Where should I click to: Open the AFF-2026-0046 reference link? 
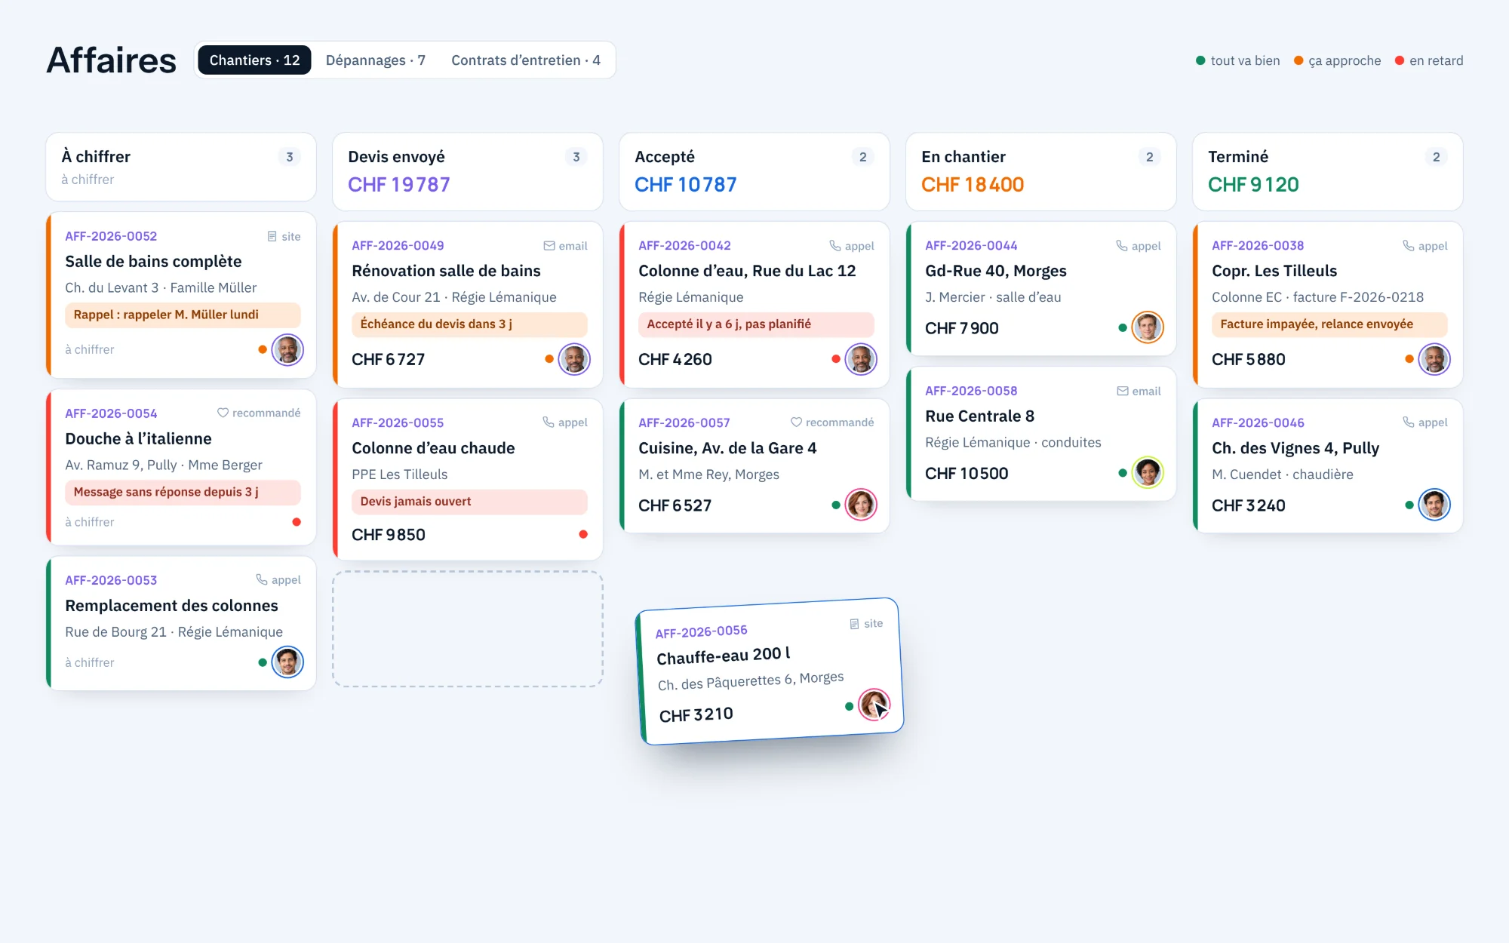1258,422
